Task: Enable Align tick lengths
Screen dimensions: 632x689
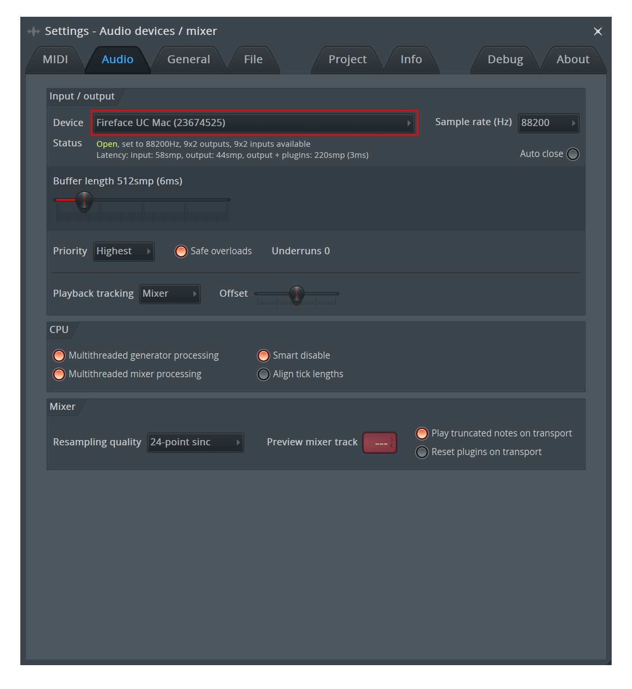Action: pyautogui.click(x=263, y=374)
